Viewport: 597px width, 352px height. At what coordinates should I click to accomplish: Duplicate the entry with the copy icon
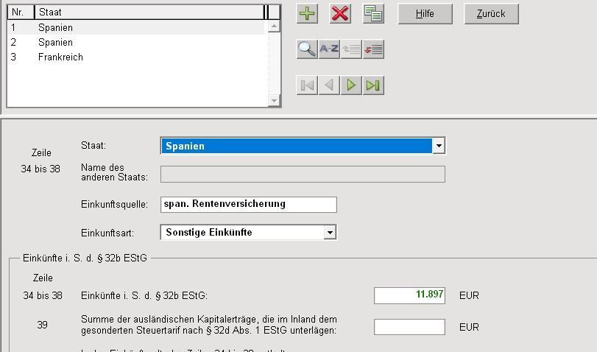[x=373, y=14]
